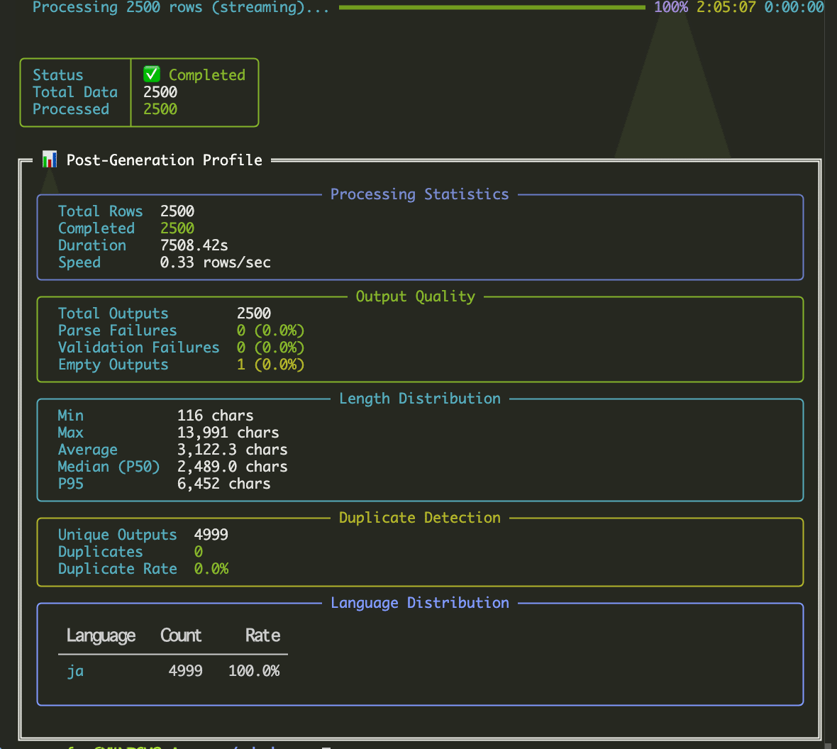Click the 'ja' language row
Image resolution: width=837 pixels, height=749 pixels.
click(173, 671)
